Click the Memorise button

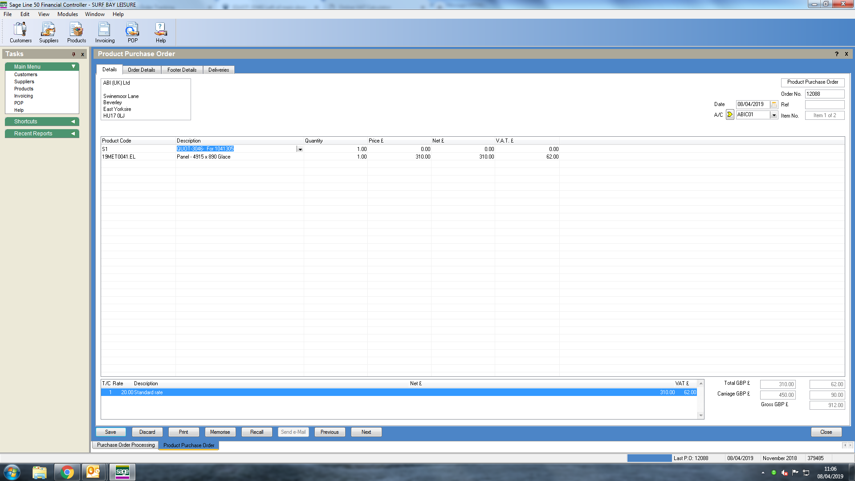pos(220,432)
